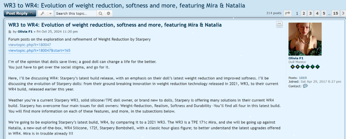Click the Post Reply button
The image size is (346, 139).
[x=20, y=13]
